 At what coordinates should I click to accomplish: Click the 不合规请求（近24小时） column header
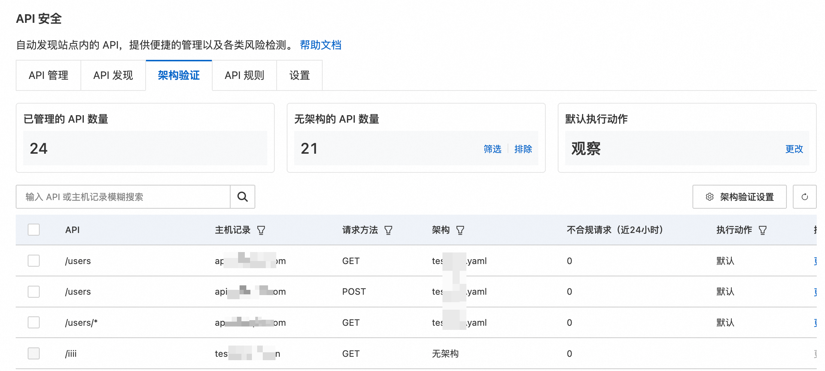coord(615,230)
